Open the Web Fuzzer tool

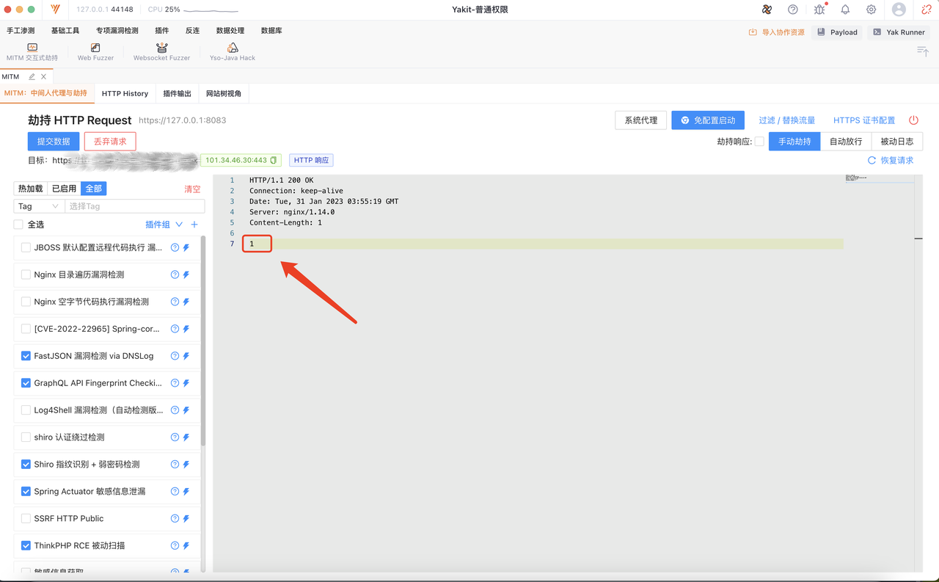[95, 52]
